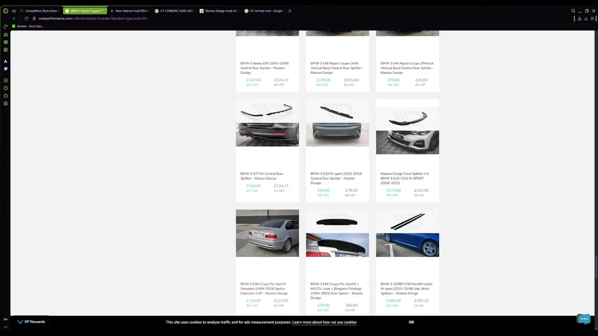Click the vuduperformance.com address bar

[93, 18]
